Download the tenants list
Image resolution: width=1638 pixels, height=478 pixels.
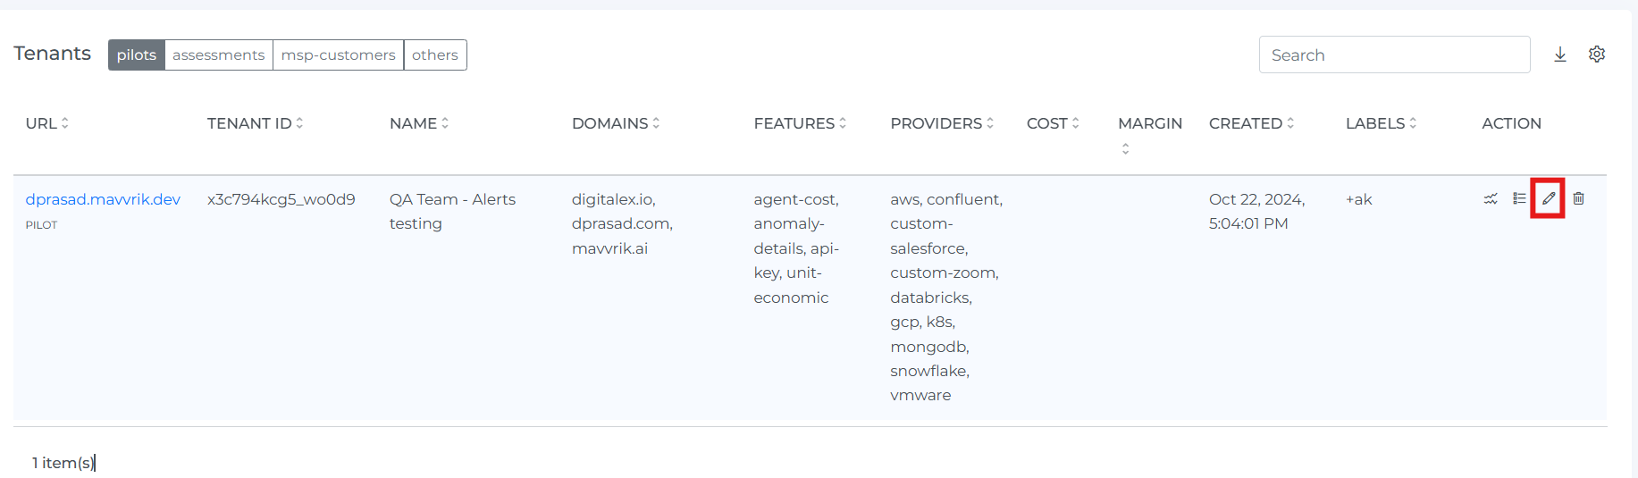1559,55
